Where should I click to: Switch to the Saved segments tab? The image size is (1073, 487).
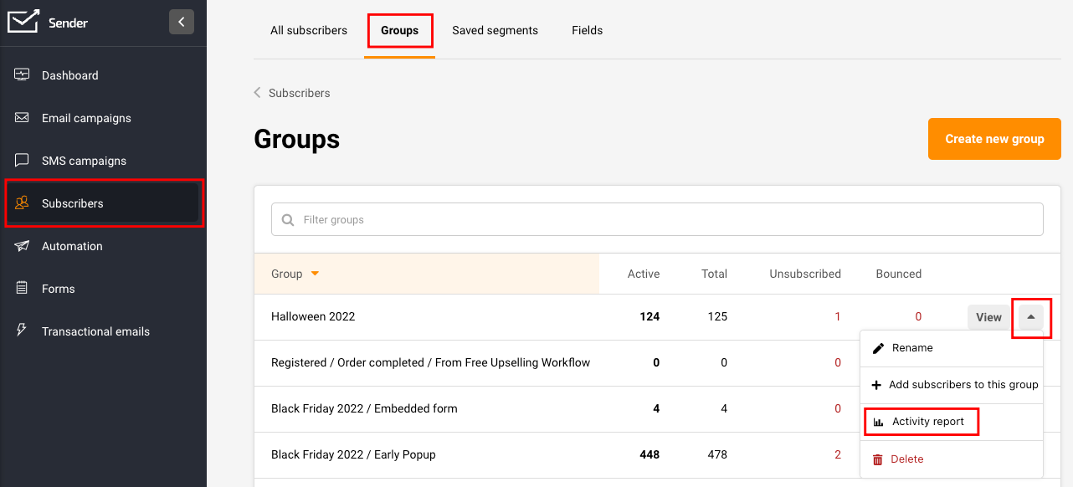coord(495,30)
